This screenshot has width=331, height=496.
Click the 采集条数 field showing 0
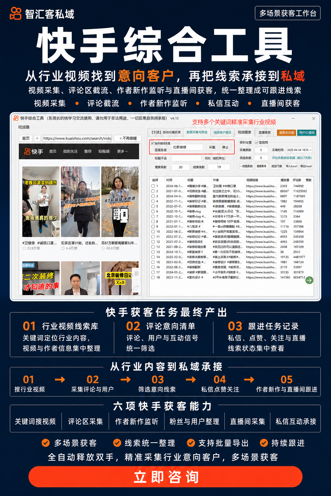(261, 150)
